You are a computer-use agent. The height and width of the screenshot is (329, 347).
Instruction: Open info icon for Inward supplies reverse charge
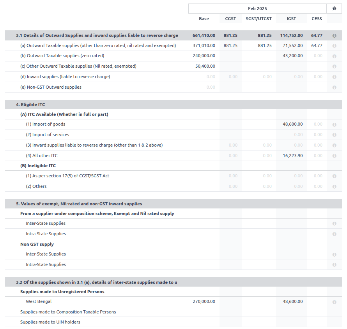[334, 77]
